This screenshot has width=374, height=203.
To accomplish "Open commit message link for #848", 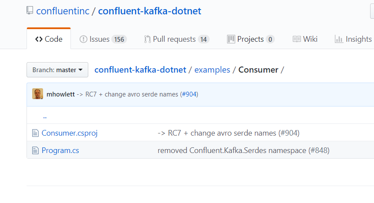I will (244, 151).
